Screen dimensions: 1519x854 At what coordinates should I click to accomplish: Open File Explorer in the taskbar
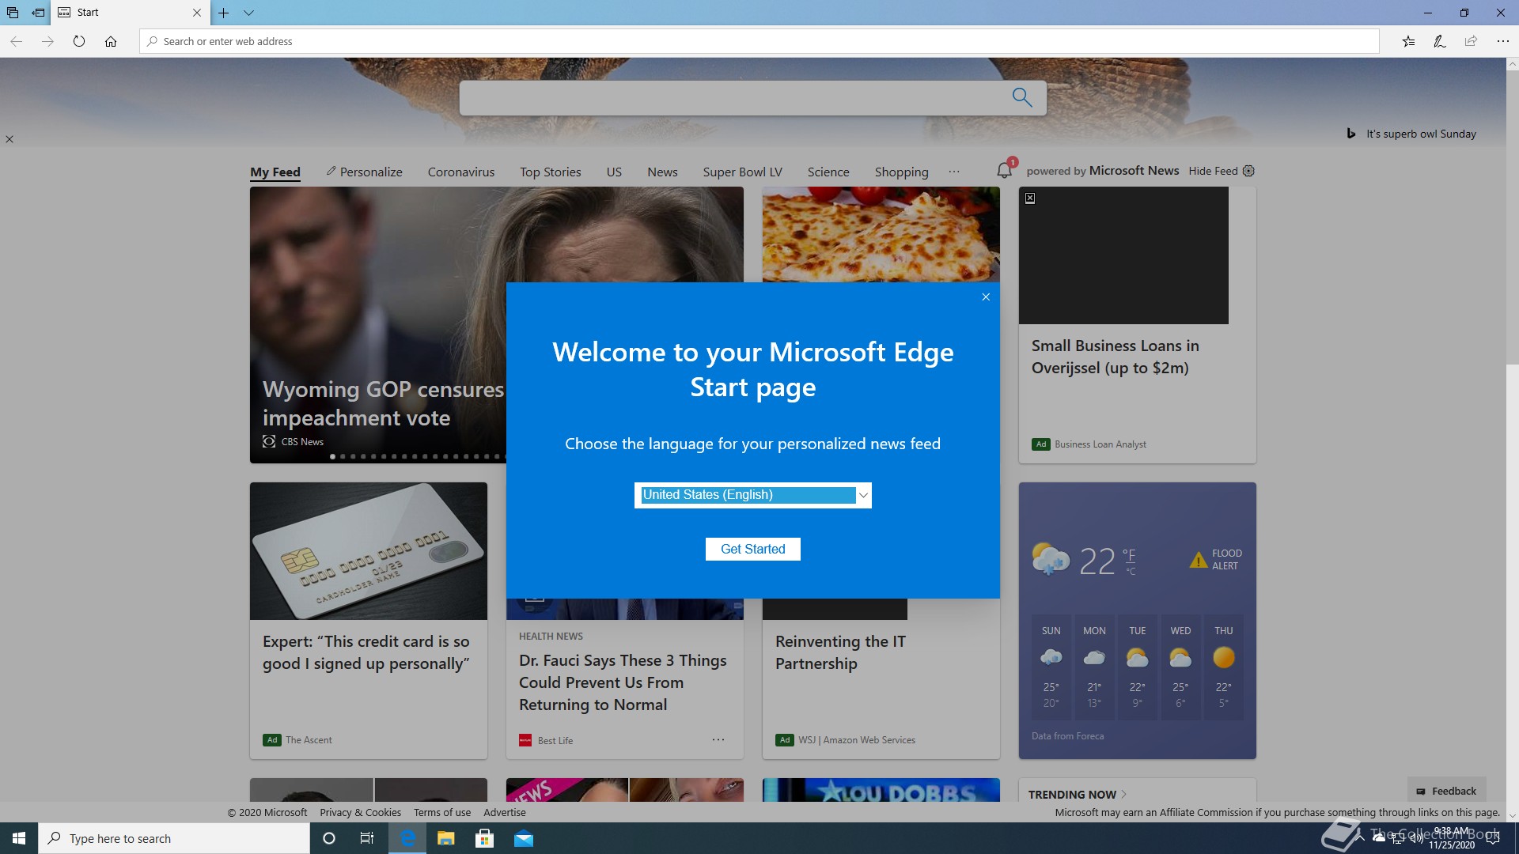446,838
